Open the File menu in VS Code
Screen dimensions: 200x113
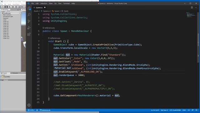(32, 3)
